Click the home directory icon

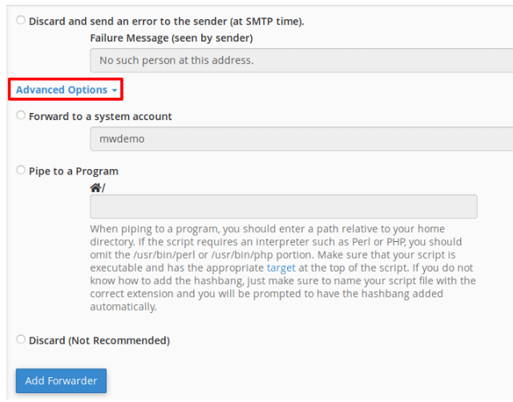pyautogui.click(x=95, y=187)
